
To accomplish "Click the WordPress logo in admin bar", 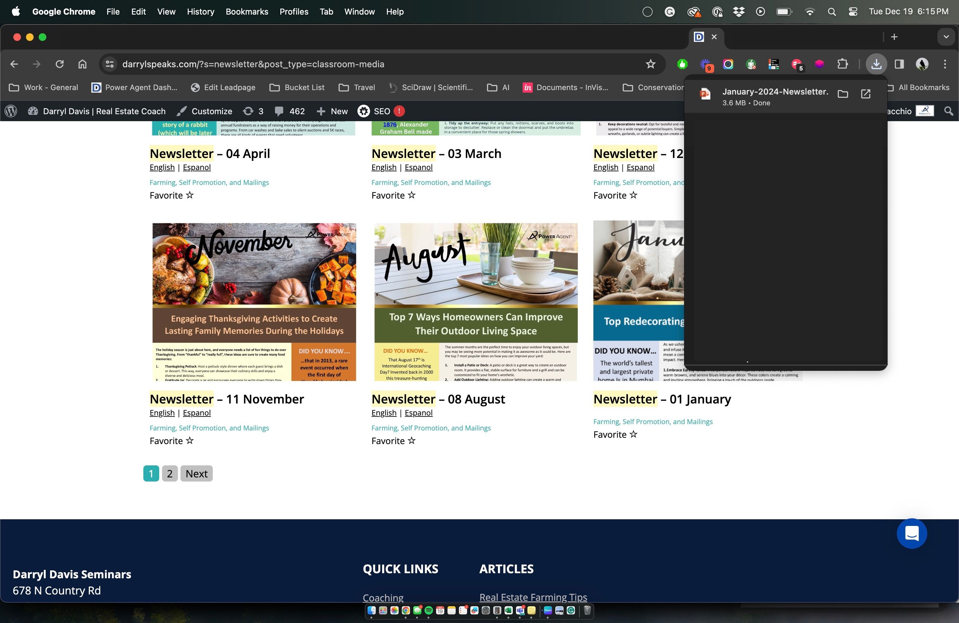I will 11,111.
